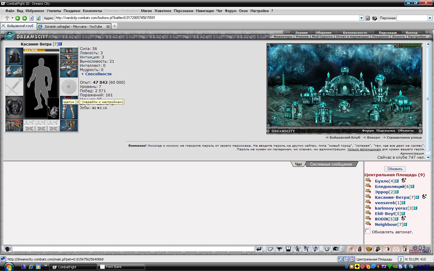This screenshot has height=271, width=434.
Task: Click the empty shield slot
Action: tap(69, 87)
